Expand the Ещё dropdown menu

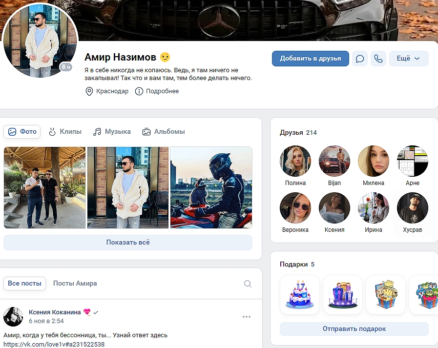coord(408,59)
